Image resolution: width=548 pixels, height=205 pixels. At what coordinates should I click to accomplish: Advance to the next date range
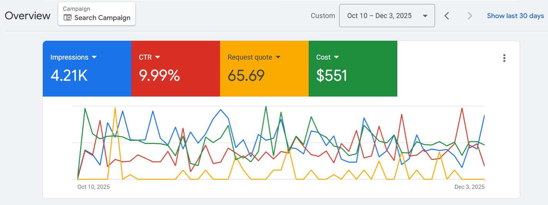pyautogui.click(x=469, y=16)
